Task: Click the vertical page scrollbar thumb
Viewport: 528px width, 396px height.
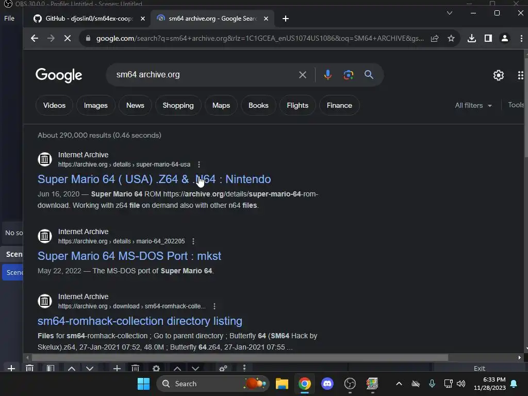Action: 526,107
